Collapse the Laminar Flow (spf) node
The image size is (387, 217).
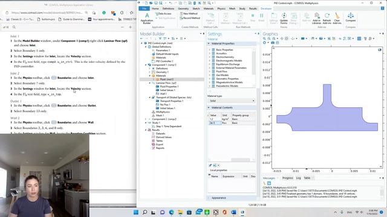[x=149, y=83]
